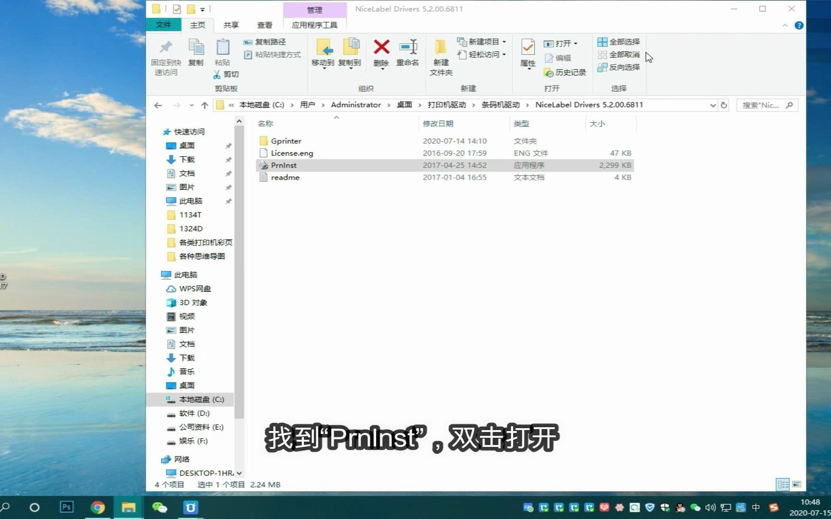
Task: Sort by Size (大小) column header
Action: coord(597,124)
